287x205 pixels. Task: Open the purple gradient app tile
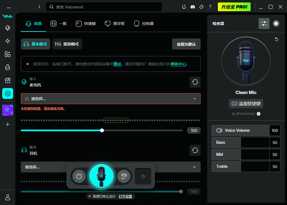click(x=8, y=110)
